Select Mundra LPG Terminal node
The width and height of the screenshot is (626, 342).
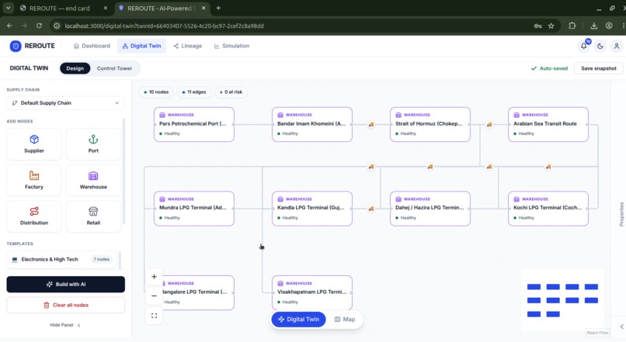coord(194,209)
